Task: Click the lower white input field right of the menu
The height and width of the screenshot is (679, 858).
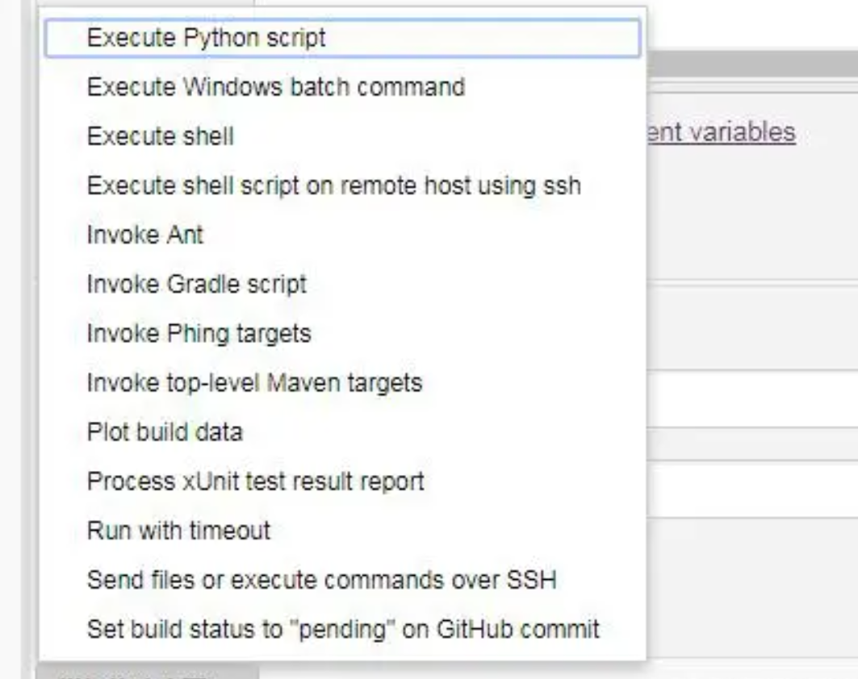Action: 751,489
